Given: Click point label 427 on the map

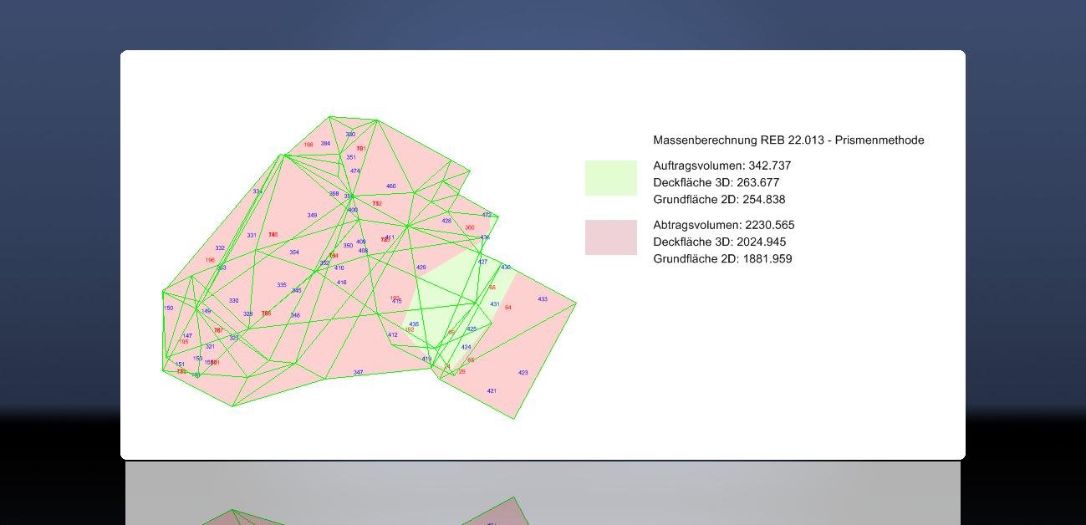Looking at the screenshot, I should (x=482, y=262).
